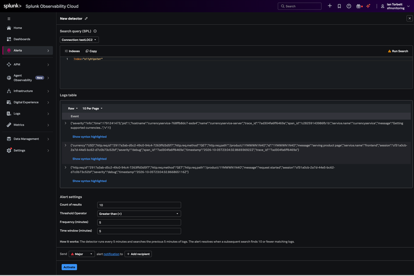This screenshot has height=276, width=414.
Task: Open bookmarks icon in header
Action: pyautogui.click(x=339, y=6)
